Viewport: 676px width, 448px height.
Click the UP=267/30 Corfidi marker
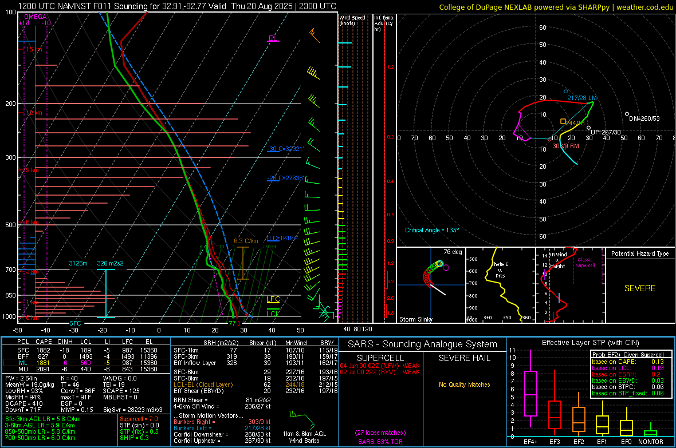[x=606, y=132]
